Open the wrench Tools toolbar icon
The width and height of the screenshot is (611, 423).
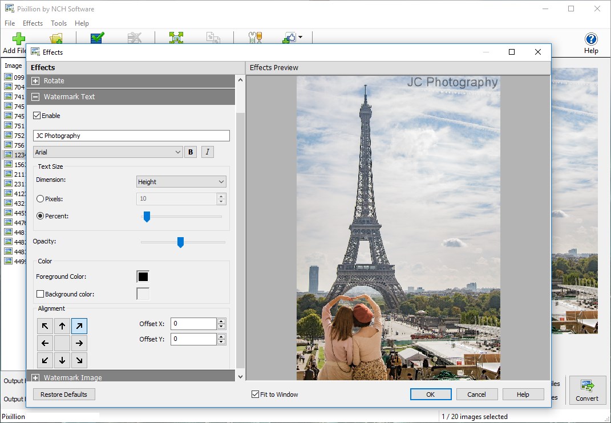point(254,38)
